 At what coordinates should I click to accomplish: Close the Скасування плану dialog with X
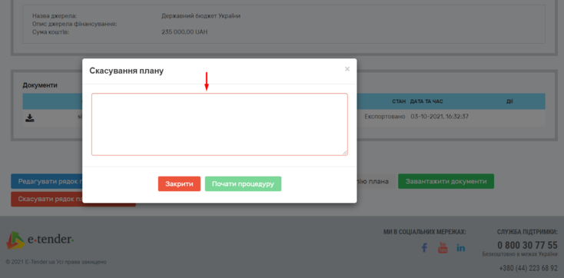click(347, 68)
